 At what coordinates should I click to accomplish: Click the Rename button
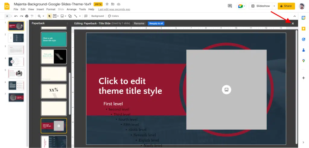coord(139,23)
